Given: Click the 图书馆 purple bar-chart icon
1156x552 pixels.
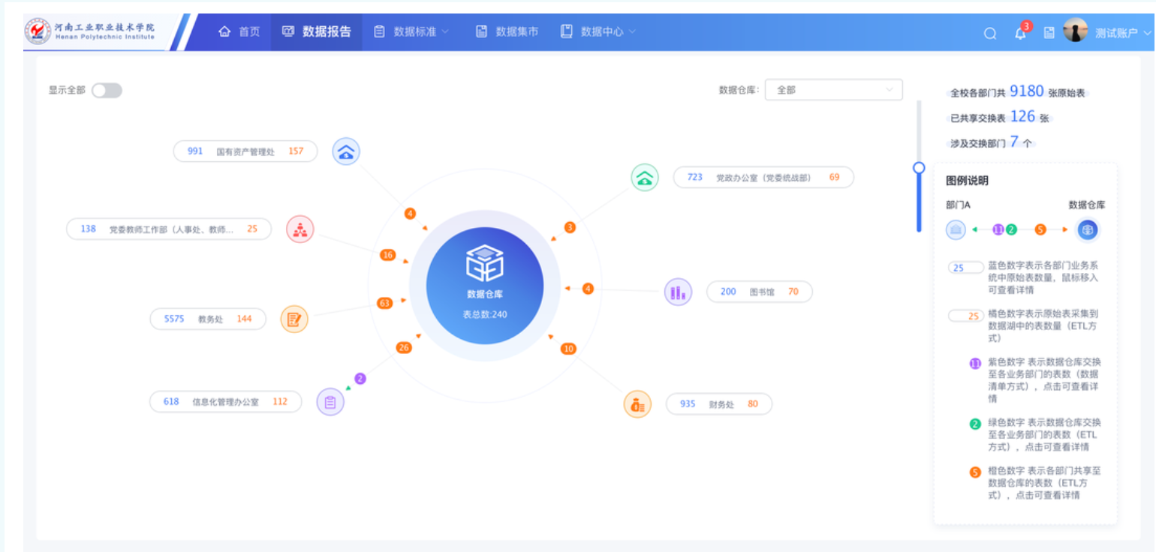Looking at the screenshot, I should tap(678, 292).
